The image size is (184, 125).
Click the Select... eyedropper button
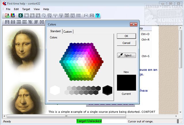(x=126, y=55)
